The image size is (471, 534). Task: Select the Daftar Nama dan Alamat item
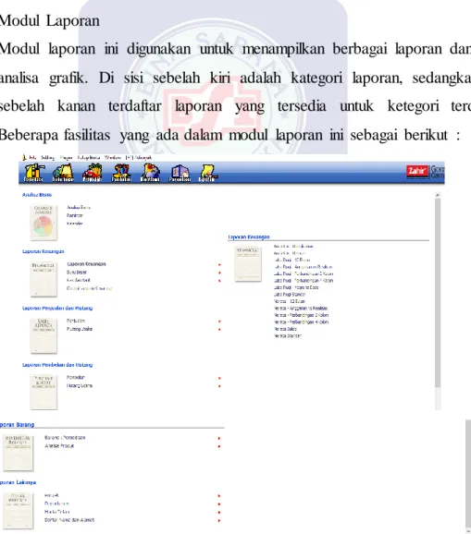pos(69,520)
